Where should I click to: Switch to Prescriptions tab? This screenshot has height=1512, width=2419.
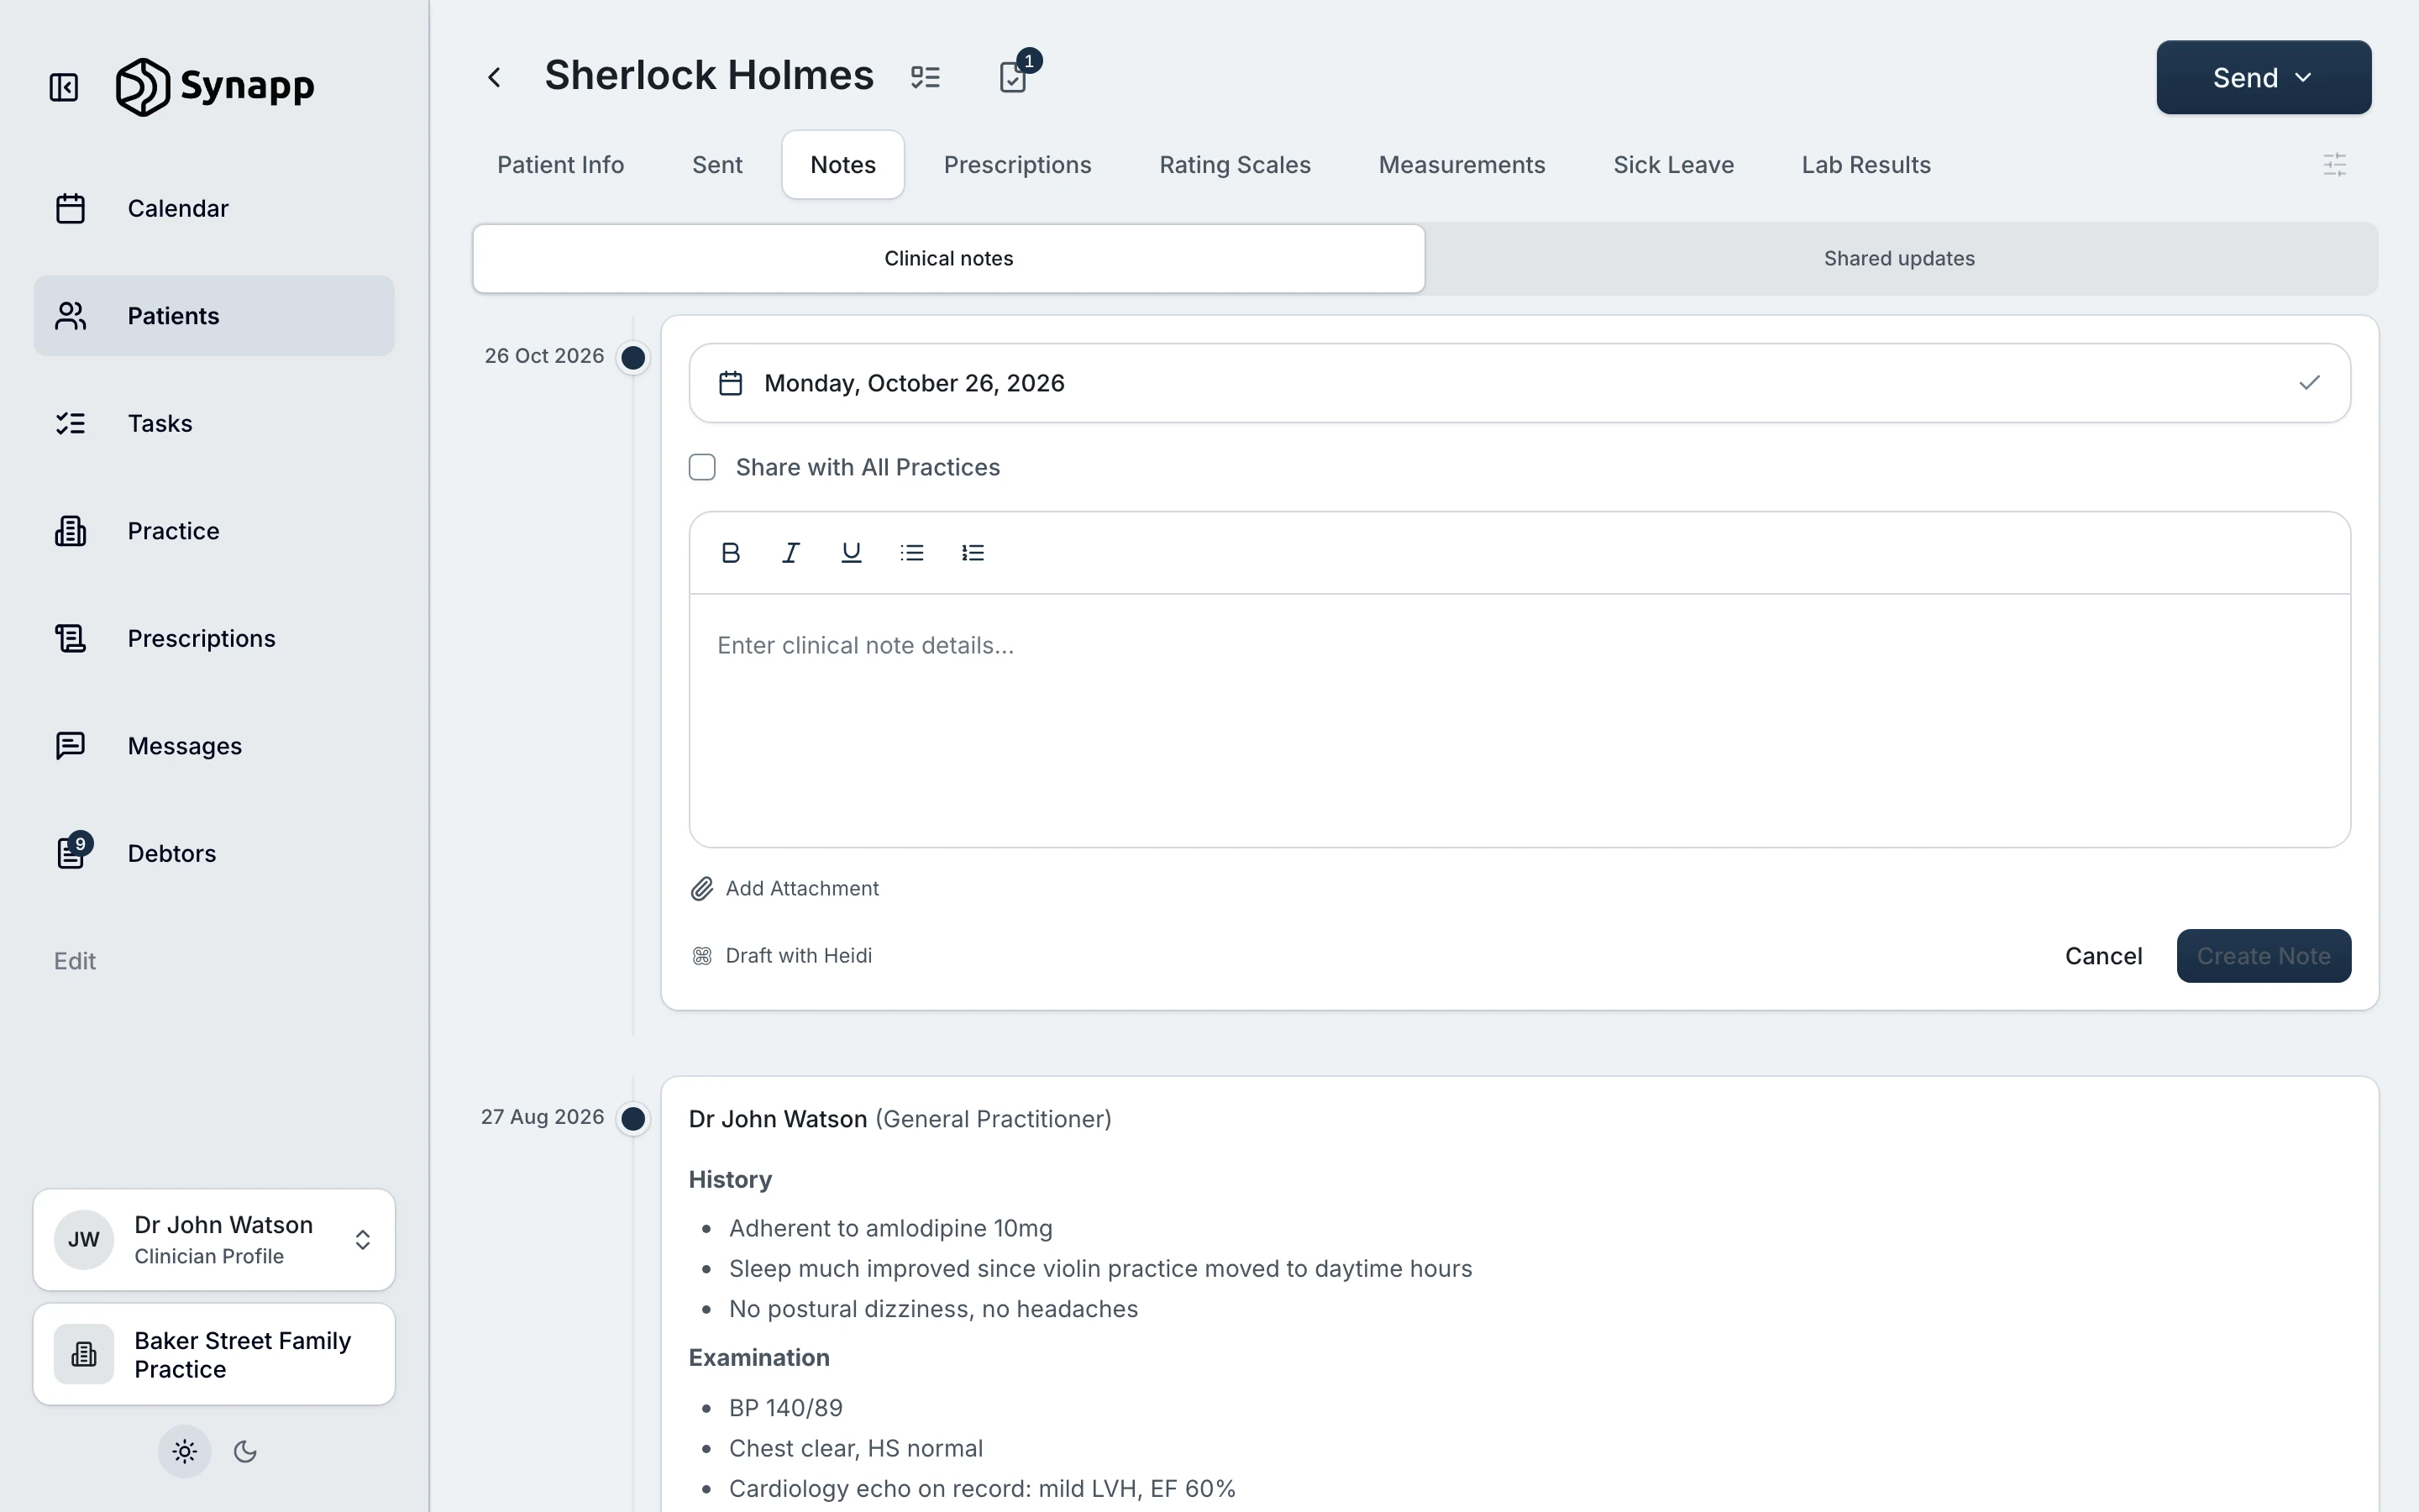tap(1018, 165)
